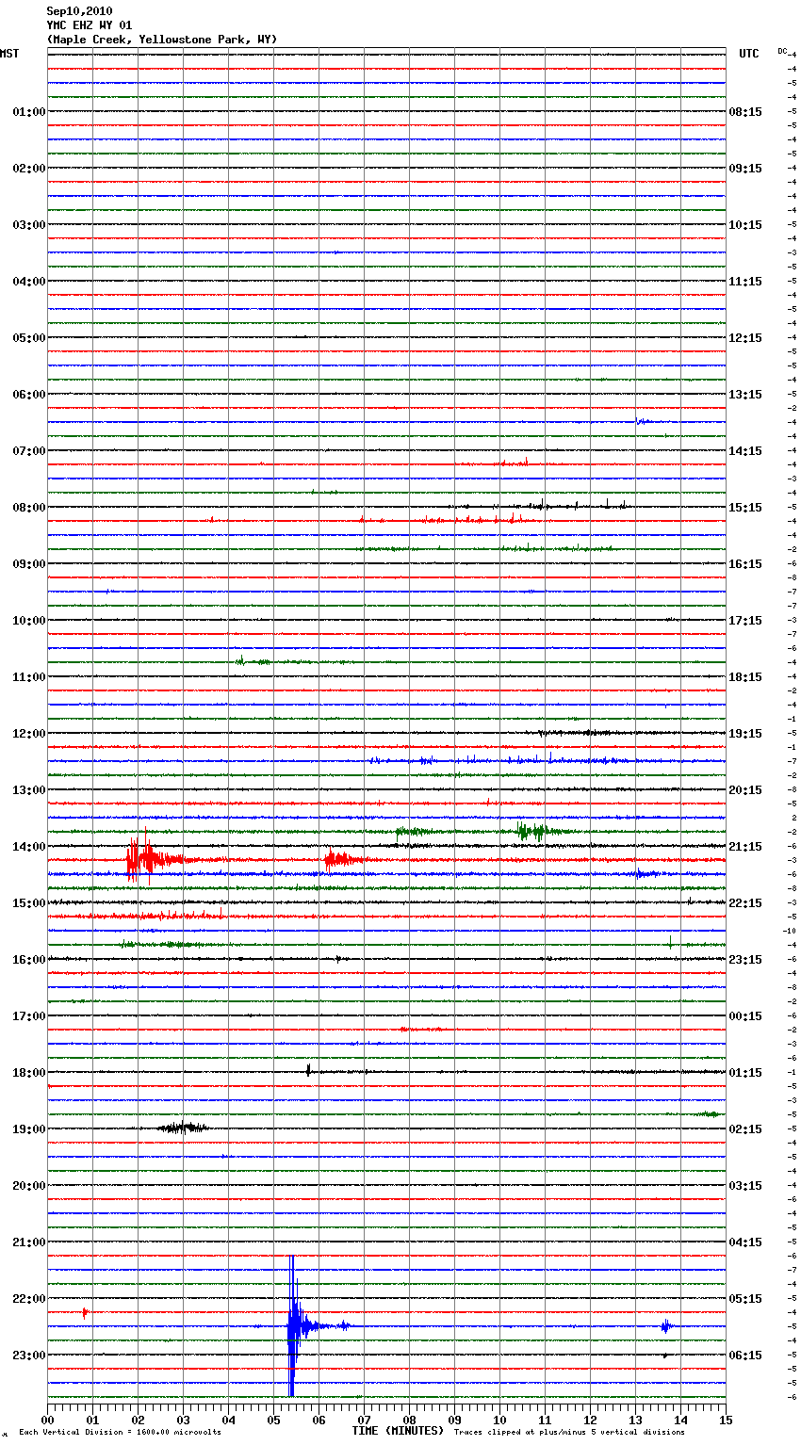Select the 15 tick on the minutes axis
The width and height of the screenshot is (801, 1445).
click(x=726, y=1420)
